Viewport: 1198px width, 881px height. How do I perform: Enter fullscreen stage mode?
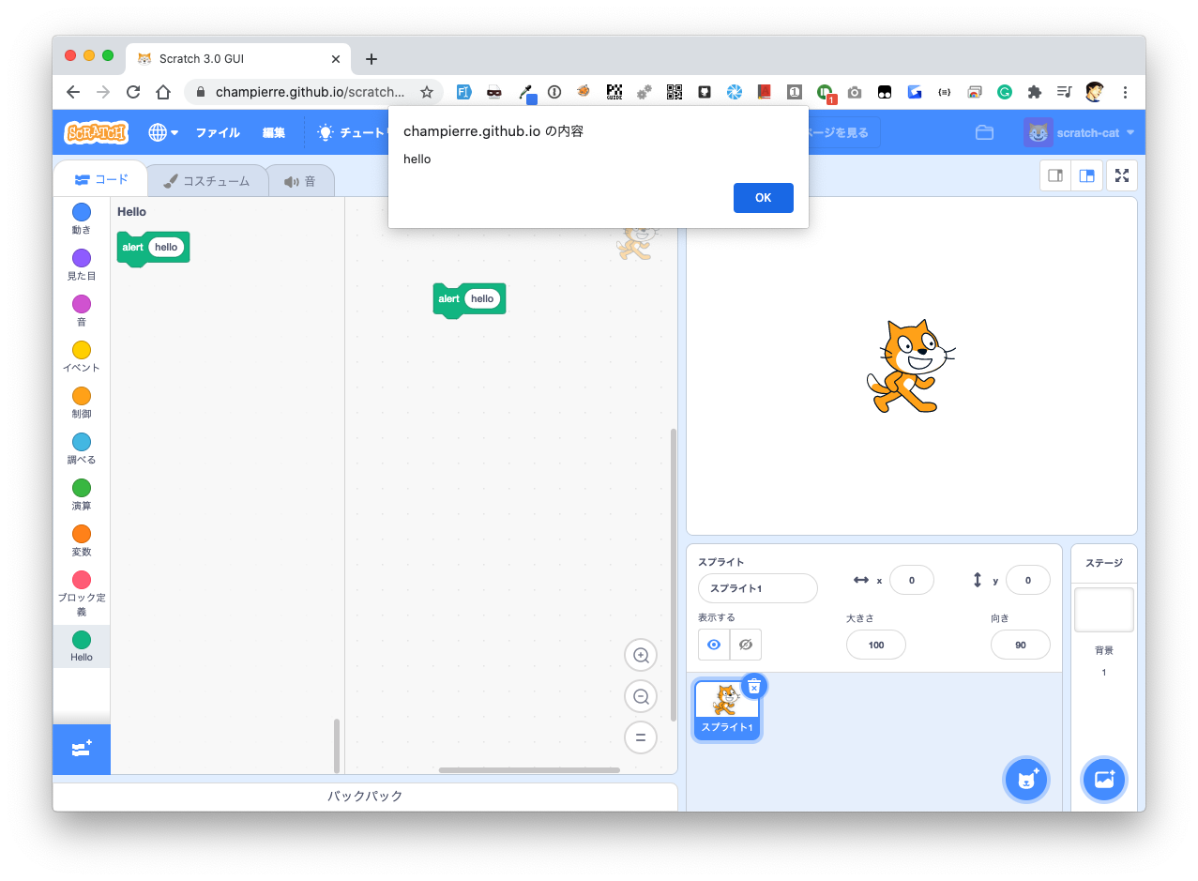(x=1121, y=175)
